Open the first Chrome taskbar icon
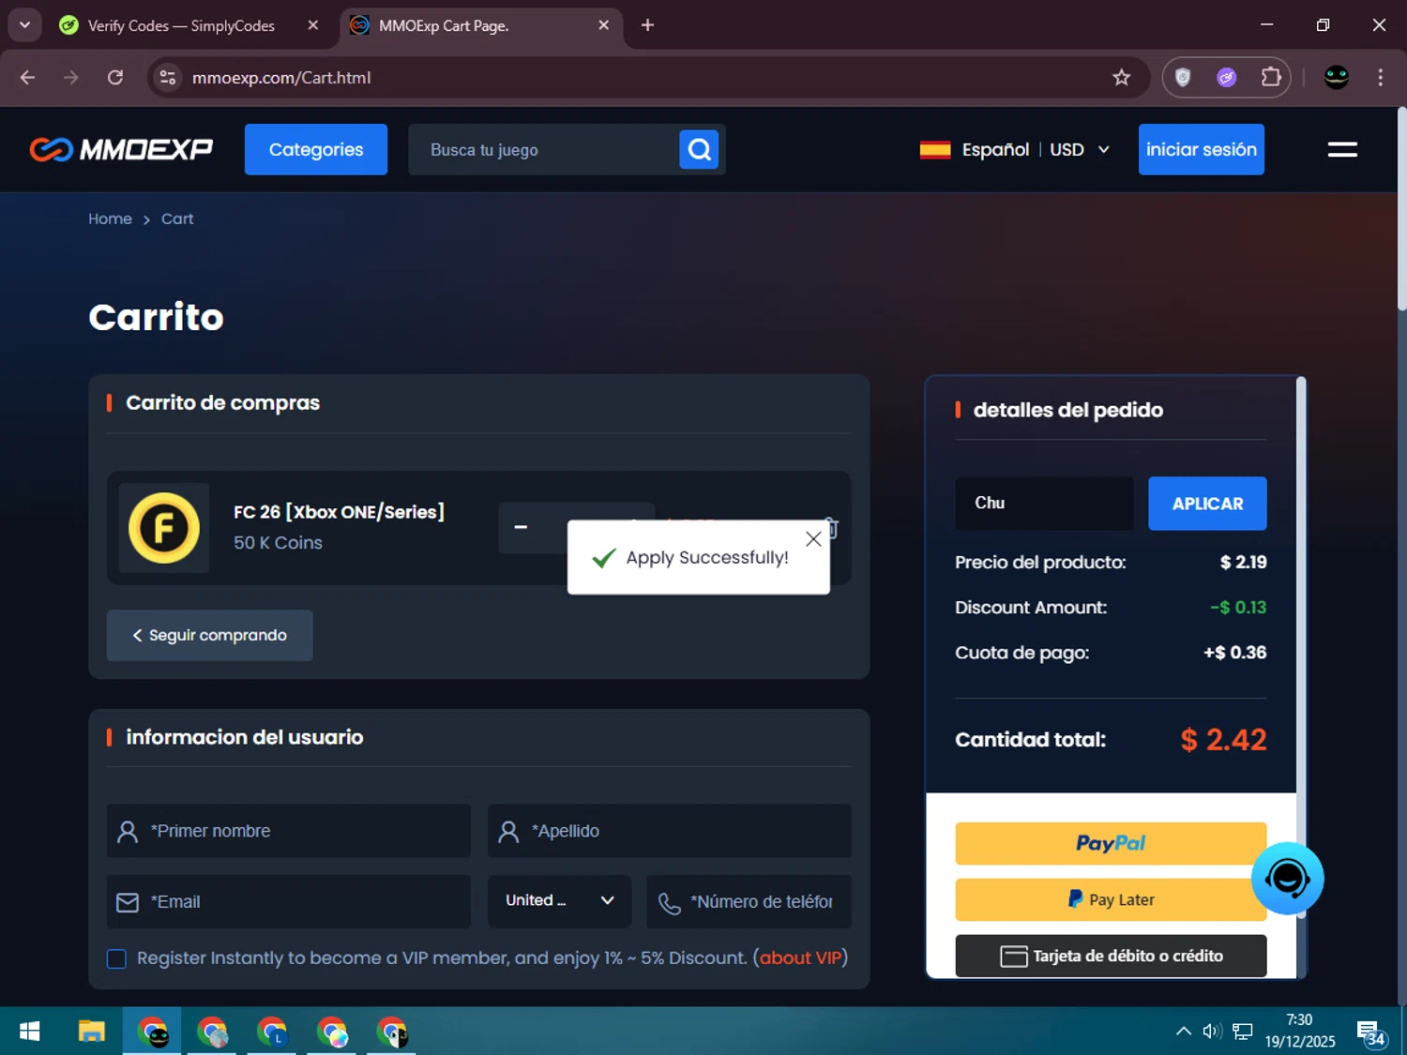The width and height of the screenshot is (1407, 1055). (x=152, y=1032)
